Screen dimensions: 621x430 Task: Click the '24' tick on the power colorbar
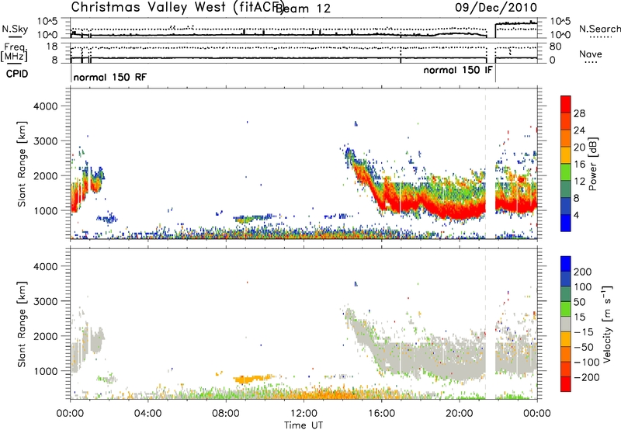click(x=579, y=130)
